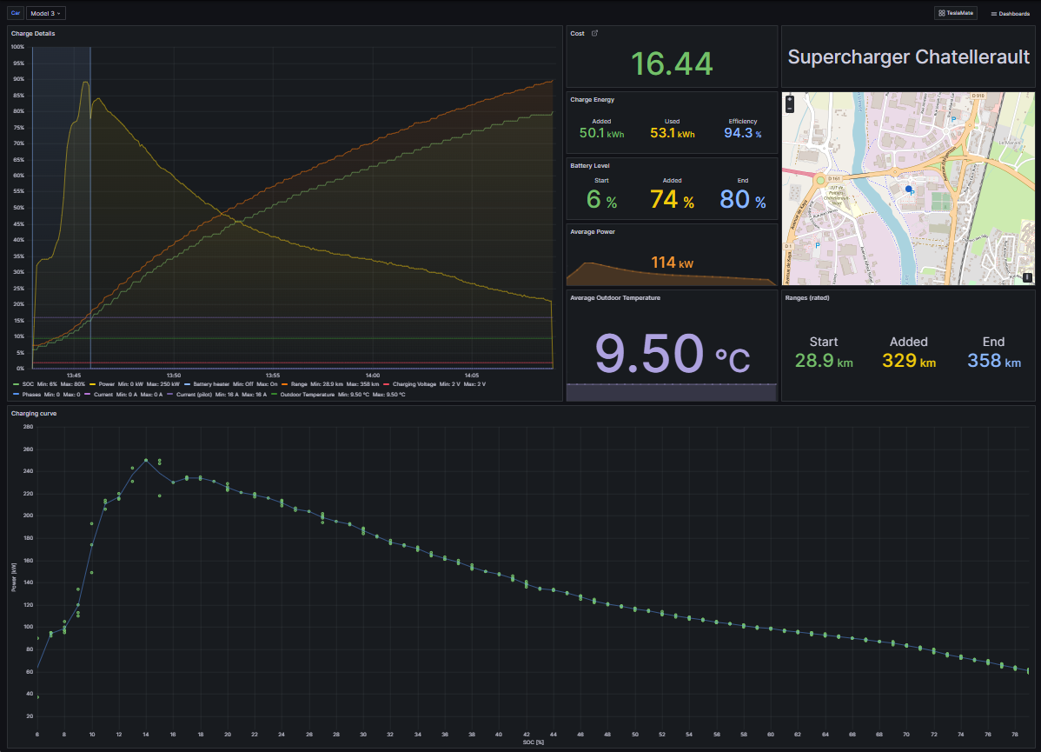Open the Ranges (rated) panel title menu

pyautogui.click(x=807, y=297)
